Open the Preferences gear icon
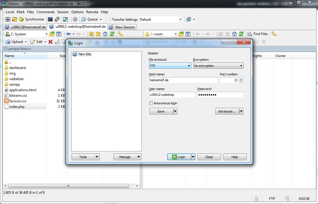 [75, 19]
